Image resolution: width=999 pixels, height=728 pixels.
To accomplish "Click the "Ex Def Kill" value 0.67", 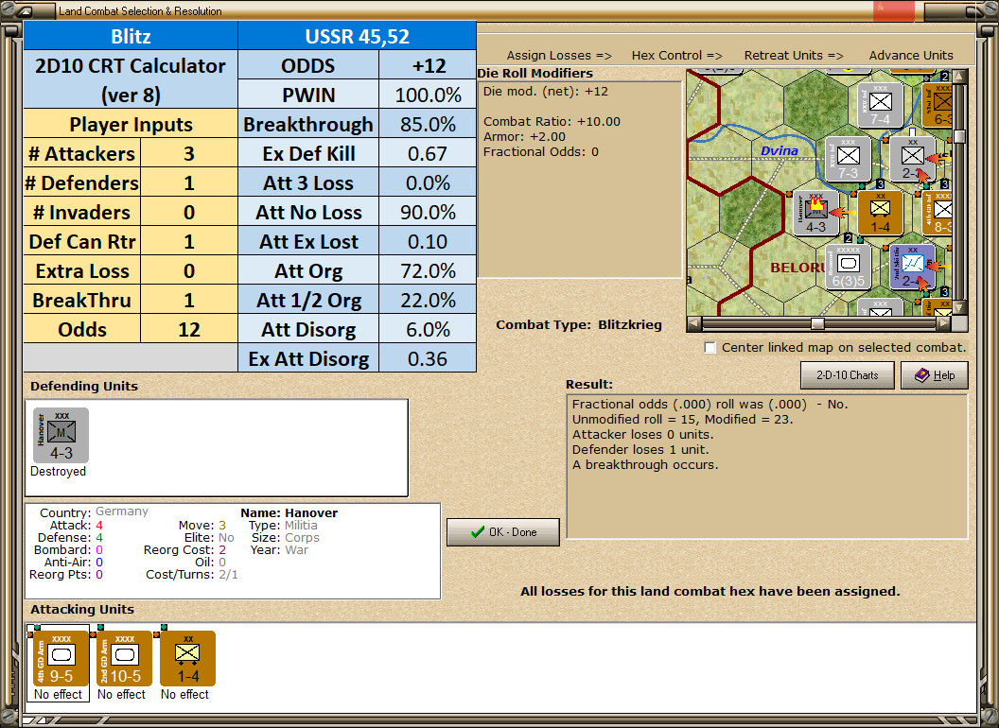I will (428, 153).
